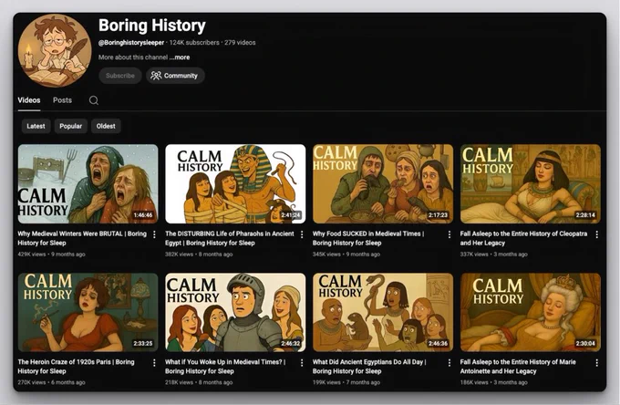
Task: Open title 'Why Medieval Winters Were BRUTAL'
Action: click(x=82, y=238)
